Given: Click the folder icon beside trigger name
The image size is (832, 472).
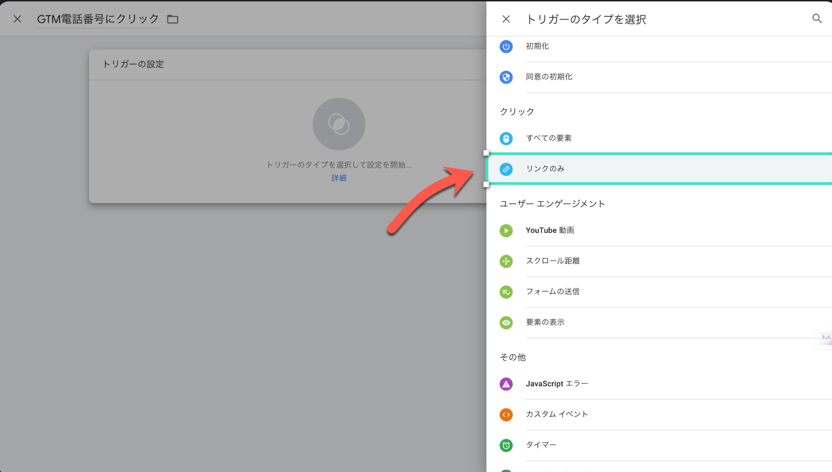Looking at the screenshot, I should pos(173,19).
